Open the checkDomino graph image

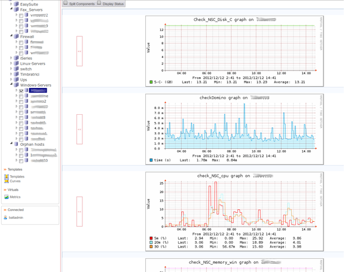point(234,129)
